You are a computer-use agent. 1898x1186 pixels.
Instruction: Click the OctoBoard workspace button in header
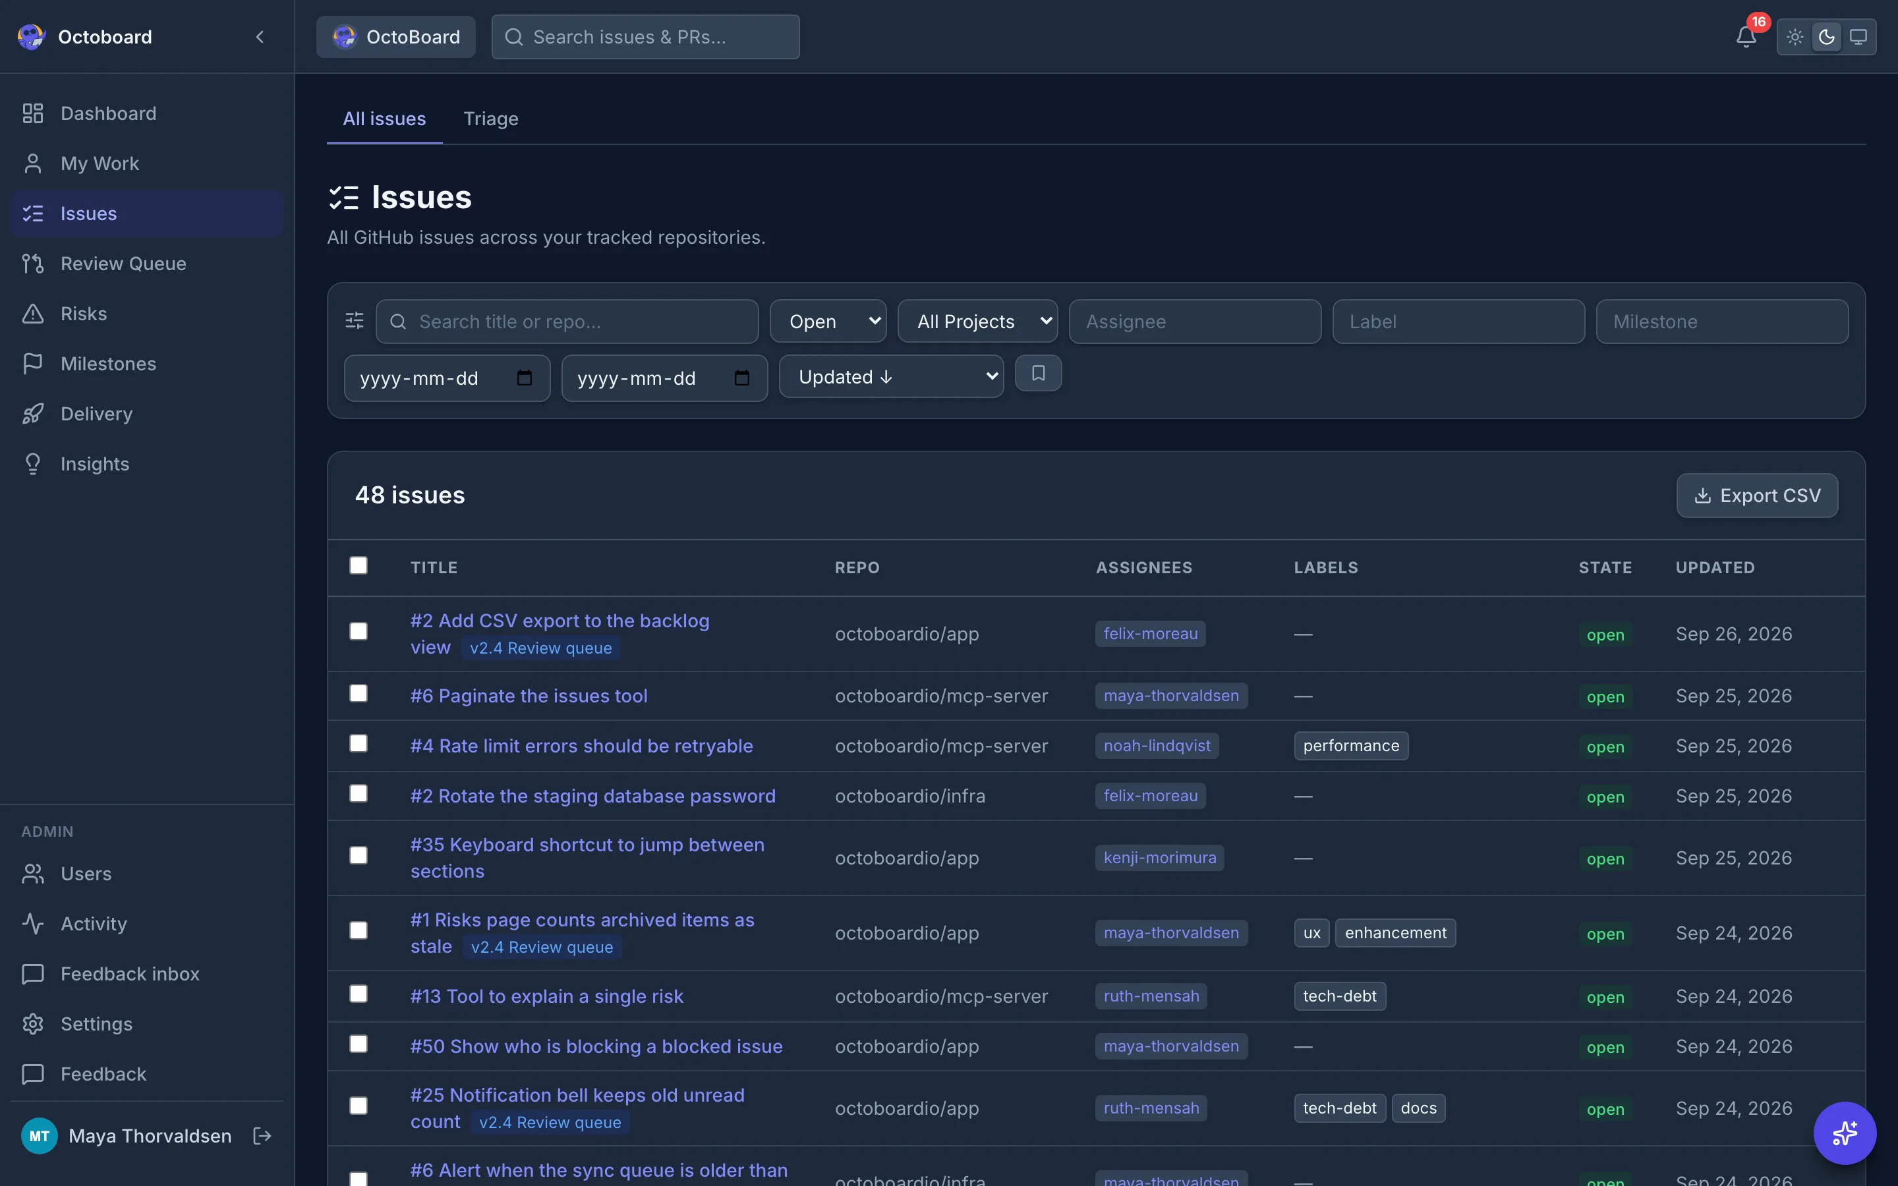tap(396, 37)
